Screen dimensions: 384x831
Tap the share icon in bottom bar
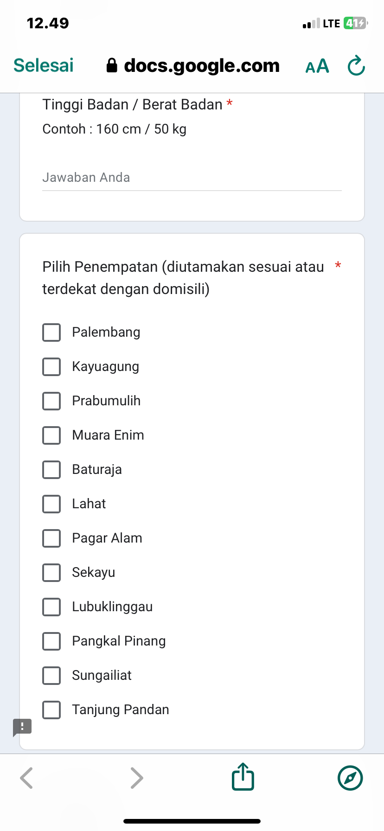click(243, 777)
